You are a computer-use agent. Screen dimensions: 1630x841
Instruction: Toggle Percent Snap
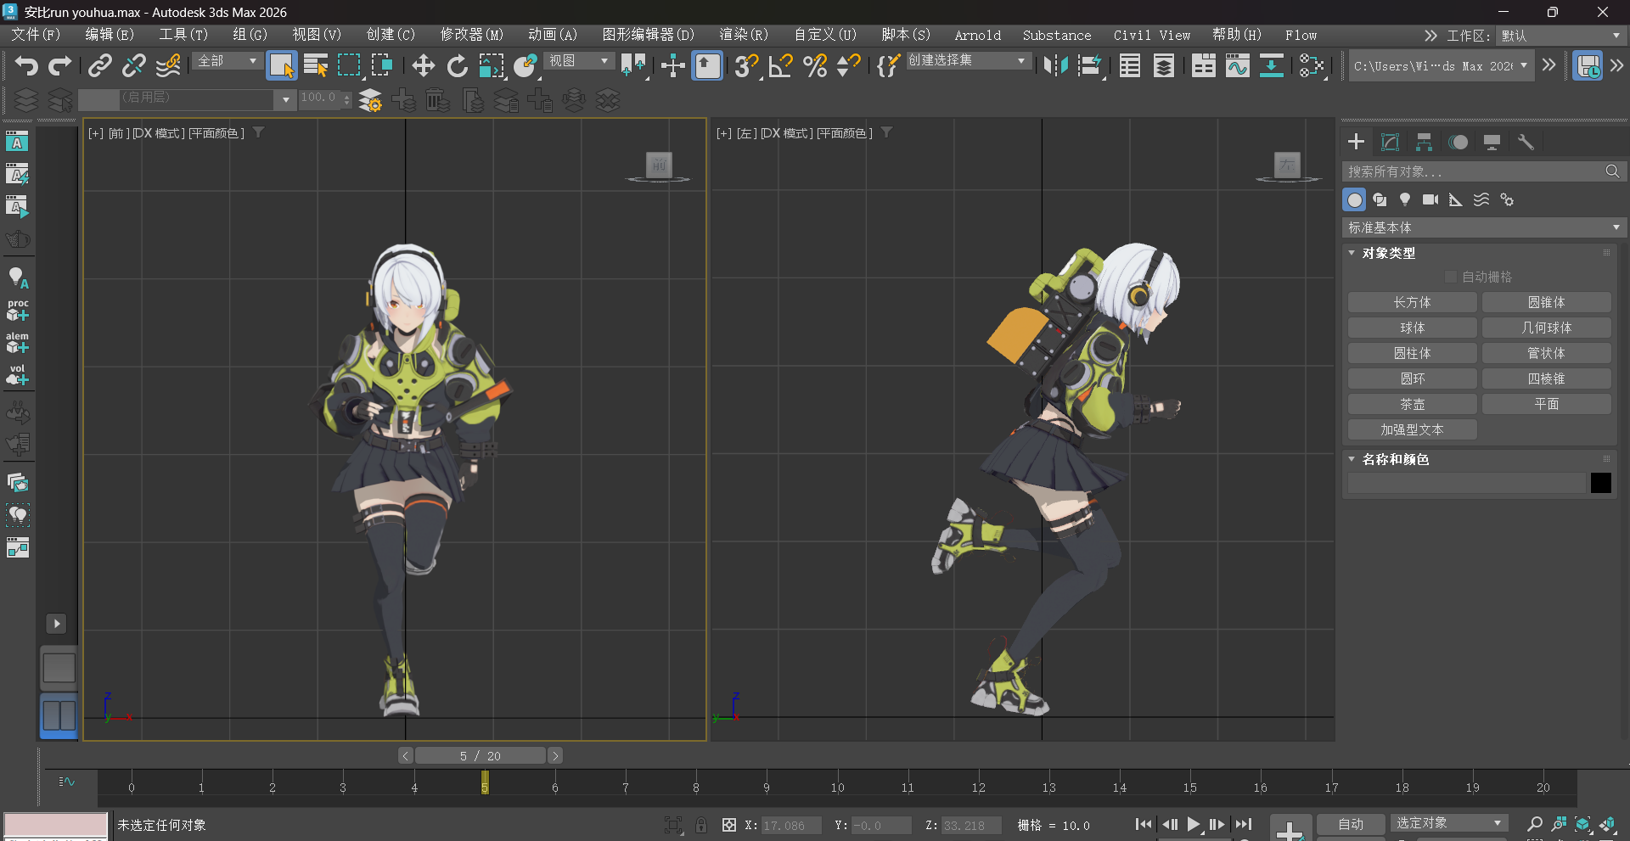(815, 65)
